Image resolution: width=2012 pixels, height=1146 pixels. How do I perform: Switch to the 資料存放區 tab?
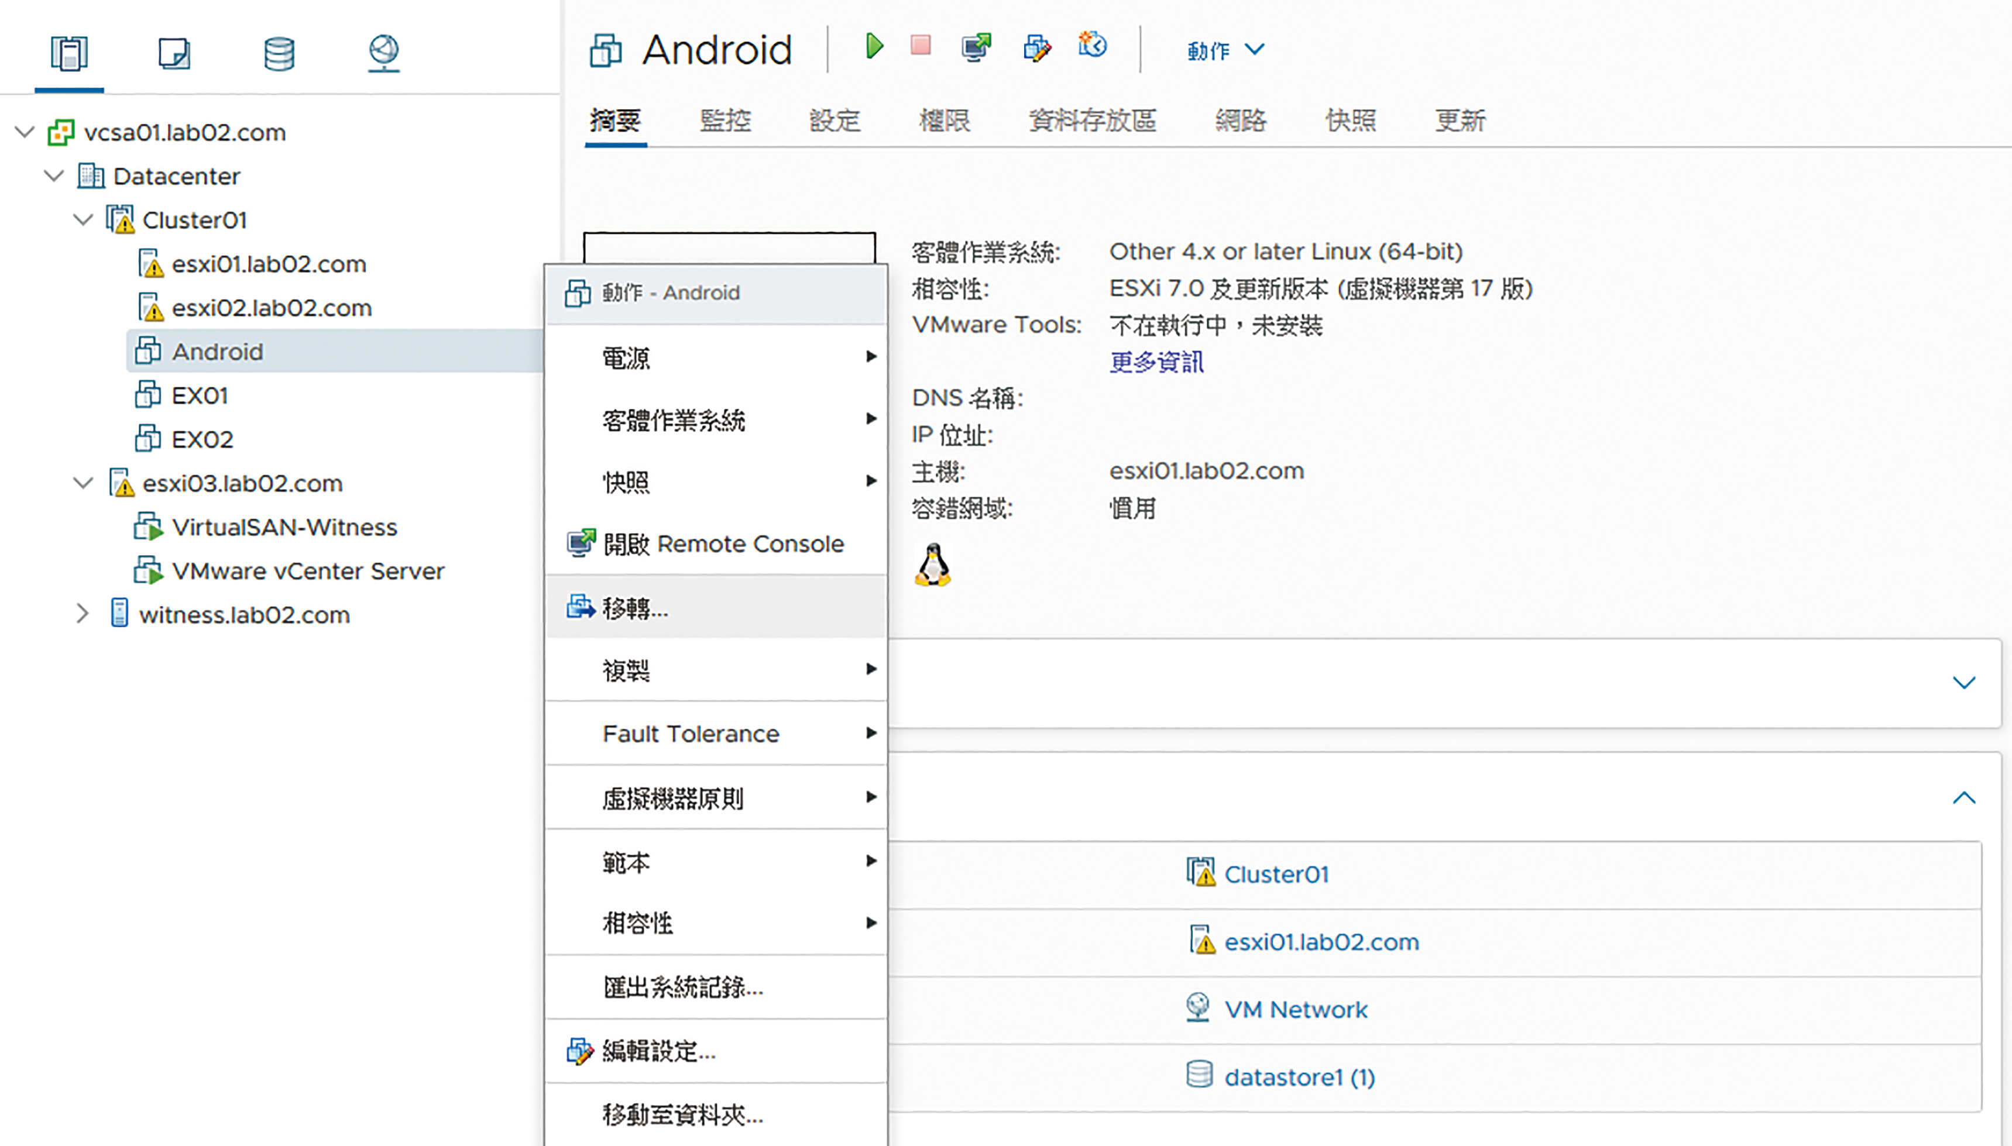(x=1092, y=121)
